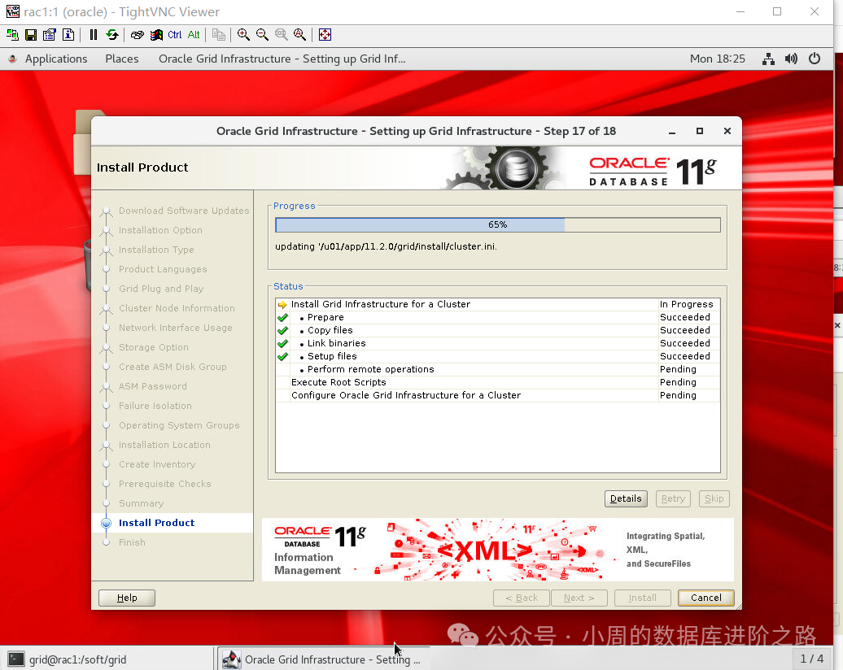Click the Zoom 100% magnifier icon
This screenshot has height=670, width=843.
click(281, 35)
